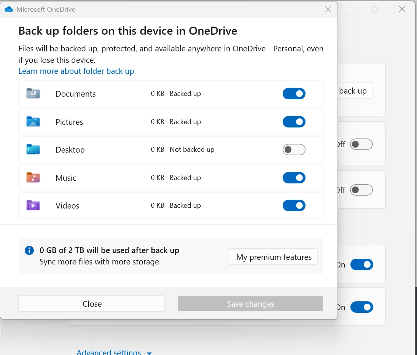Viewport: 417px width, 355px height.
Task: Click the "Videos" folder name
Action: (x=68, y=206)
